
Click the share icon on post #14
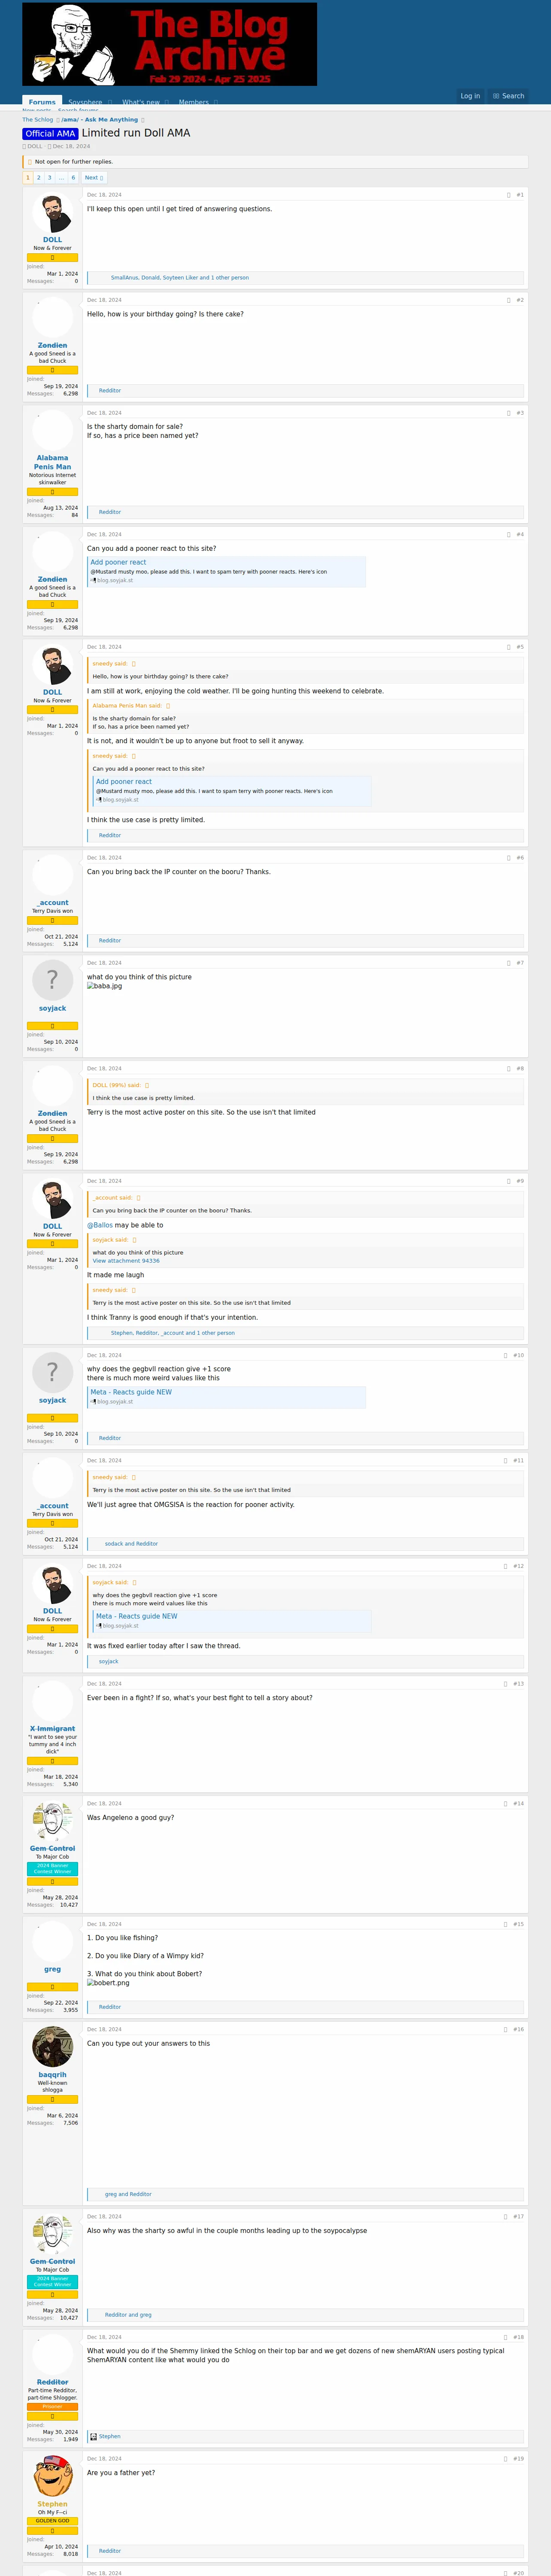[506, 1804]
